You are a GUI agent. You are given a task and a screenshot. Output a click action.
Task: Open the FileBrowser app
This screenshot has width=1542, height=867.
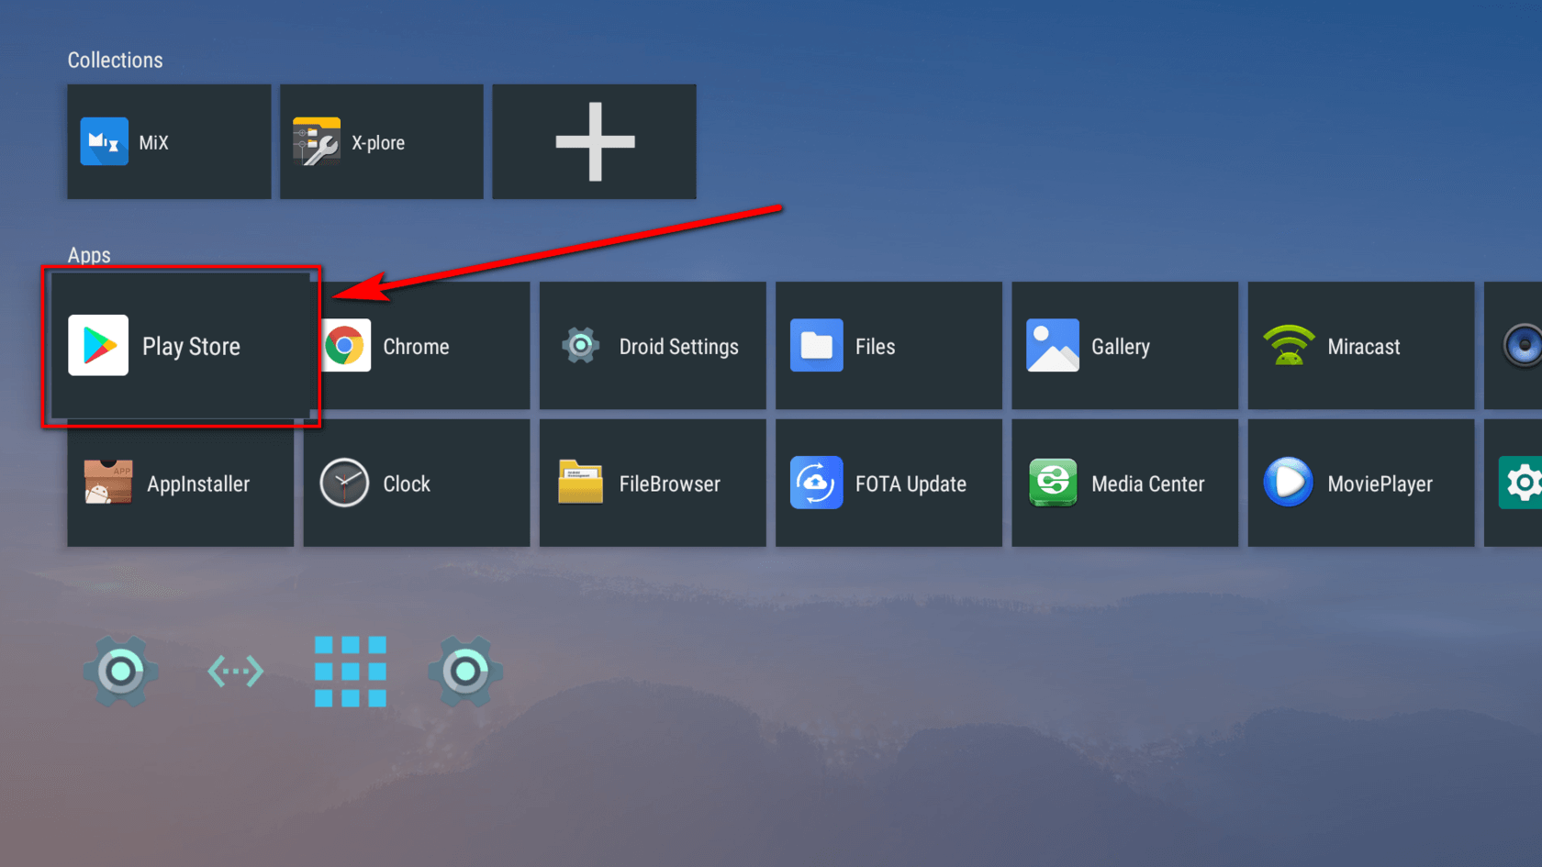[652, 484]
